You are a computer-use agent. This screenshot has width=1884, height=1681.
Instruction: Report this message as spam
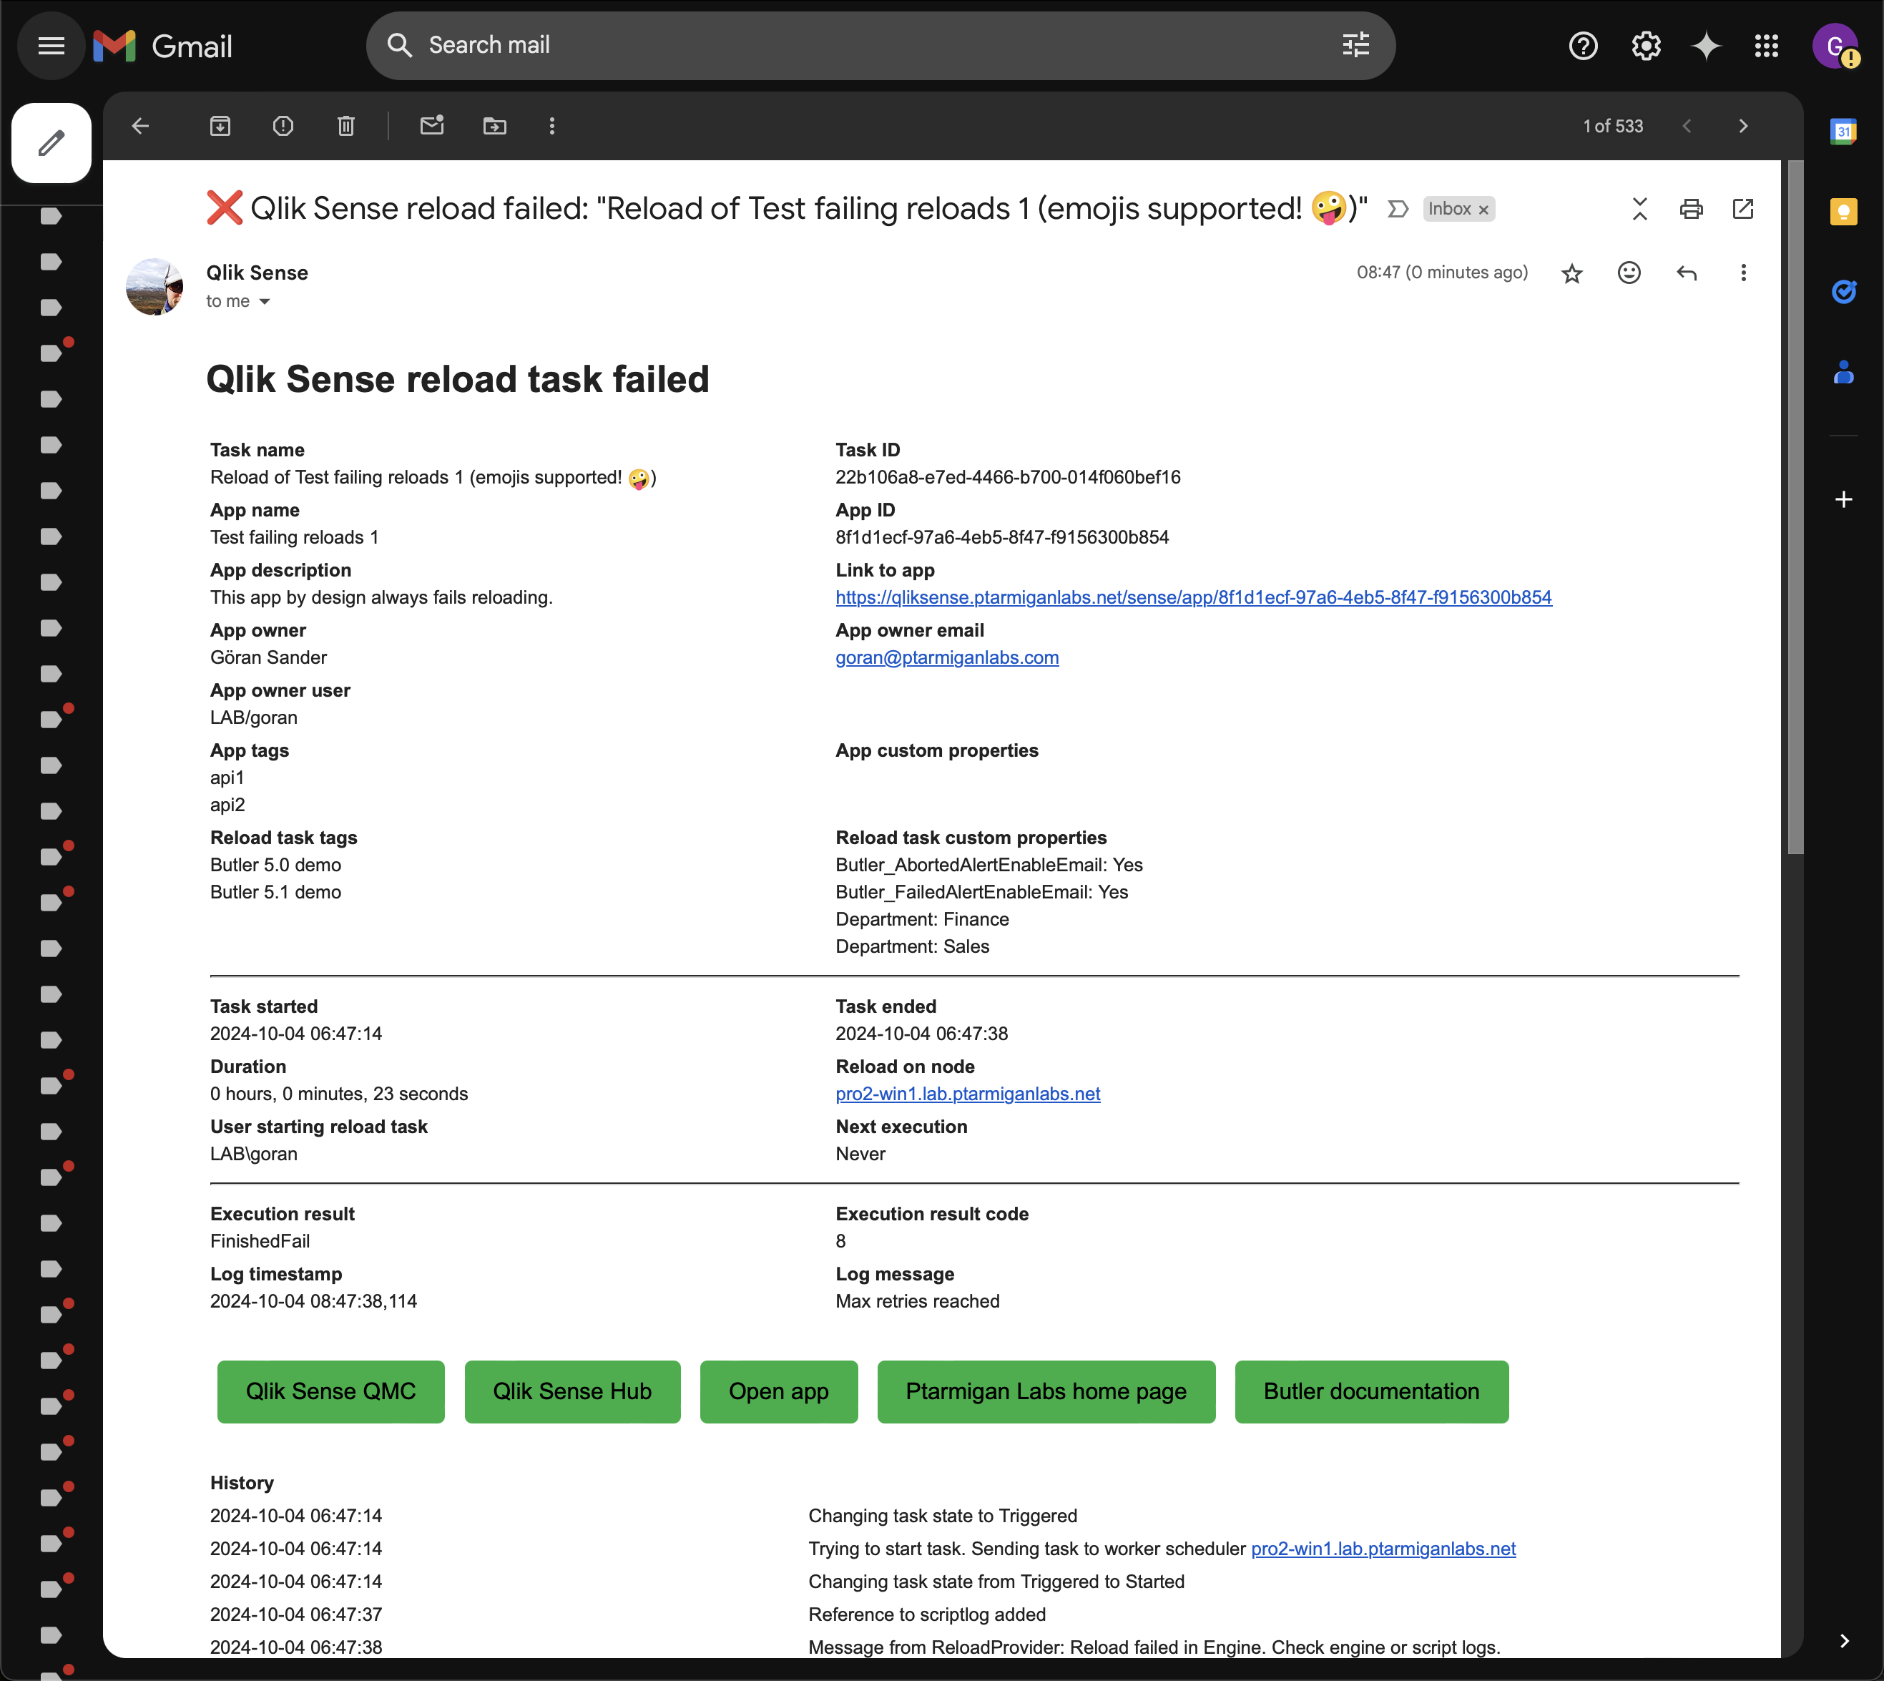(x=283, y=126)
